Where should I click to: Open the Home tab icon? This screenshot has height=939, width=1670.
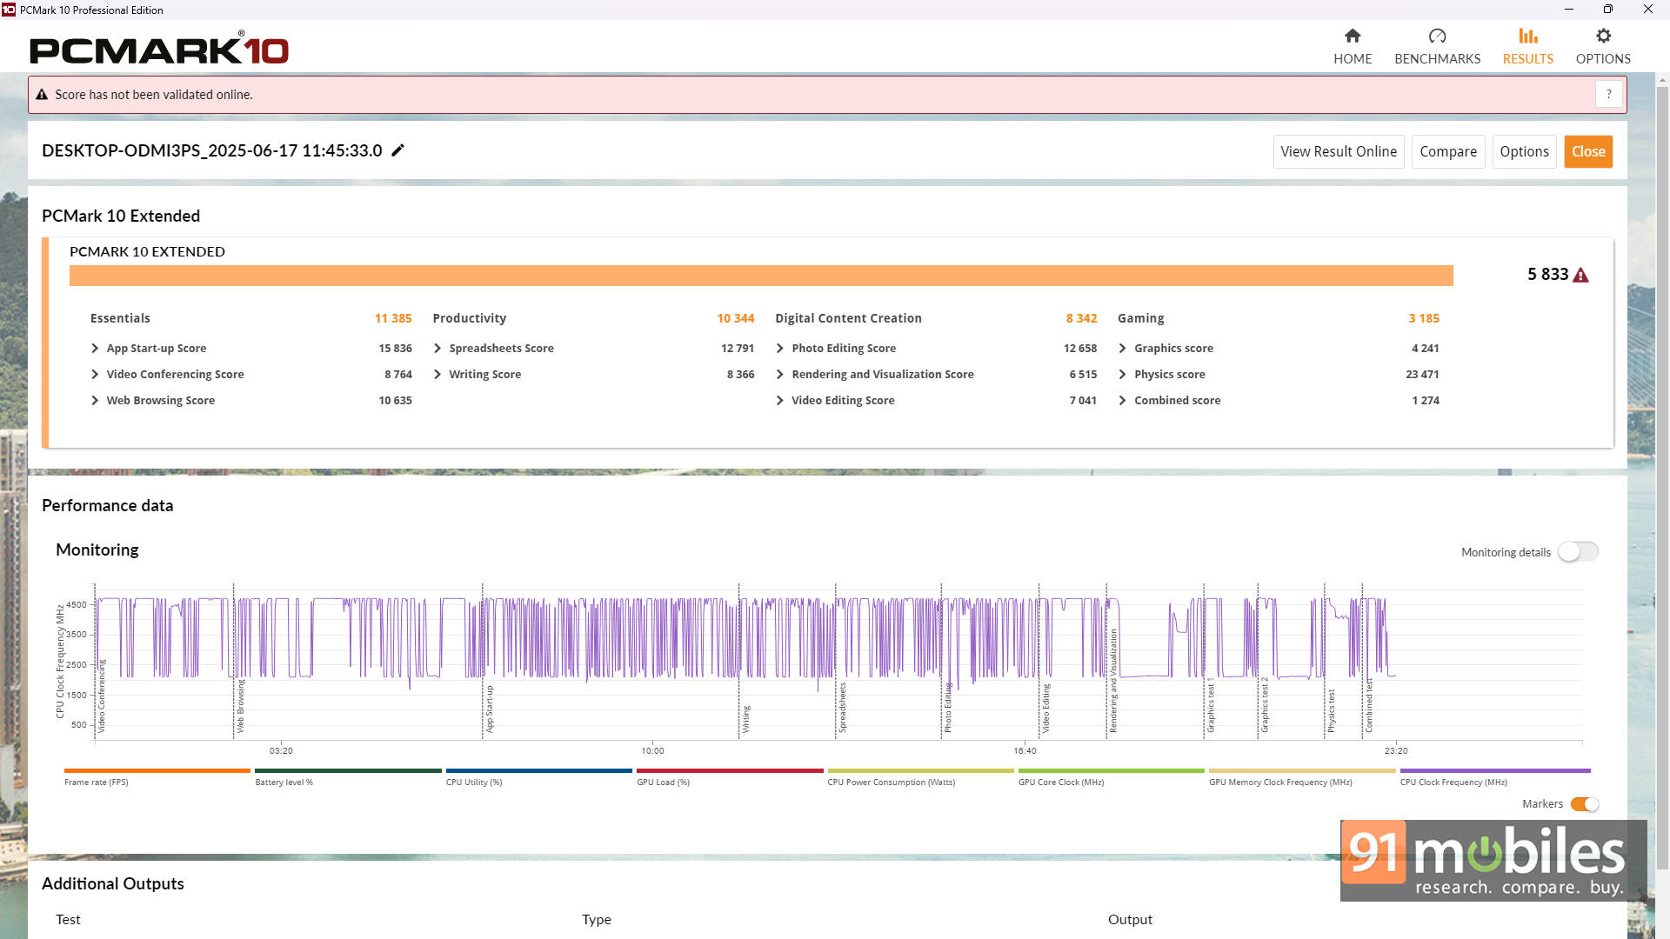(x=1352, y=36)
